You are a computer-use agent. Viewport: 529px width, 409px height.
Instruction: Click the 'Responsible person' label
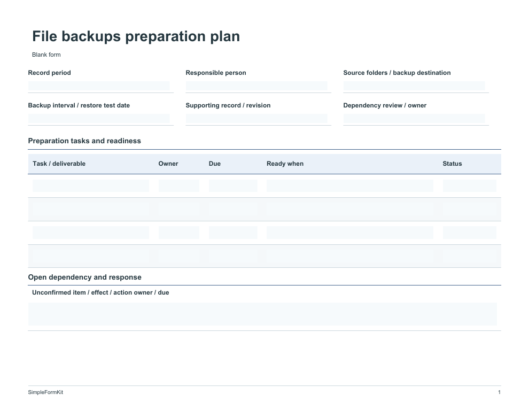[x=215, y=73]
